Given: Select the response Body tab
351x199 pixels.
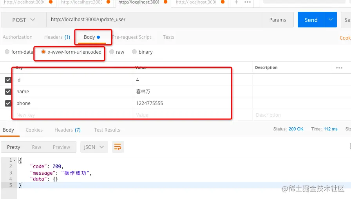Looking at the screenshot, I should [x=8, y=130].
